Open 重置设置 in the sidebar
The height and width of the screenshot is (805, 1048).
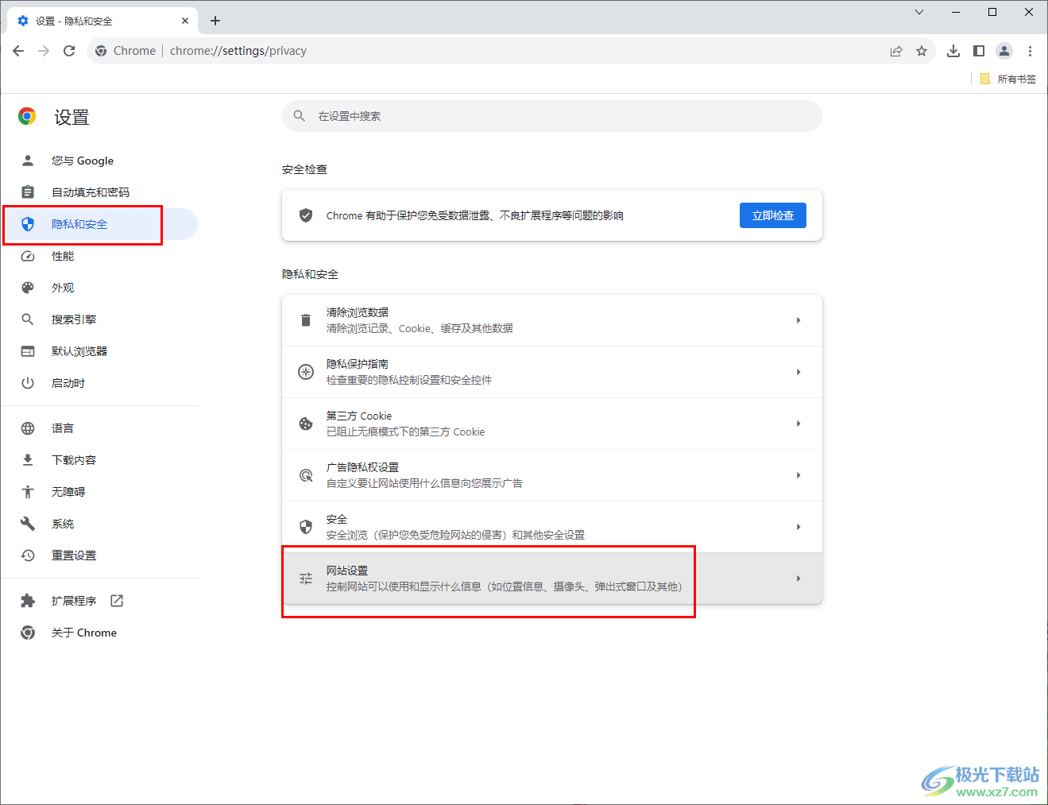(100, 555)
